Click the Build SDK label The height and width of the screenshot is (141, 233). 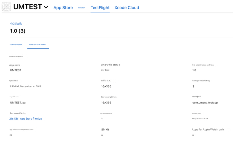(106, 80)
